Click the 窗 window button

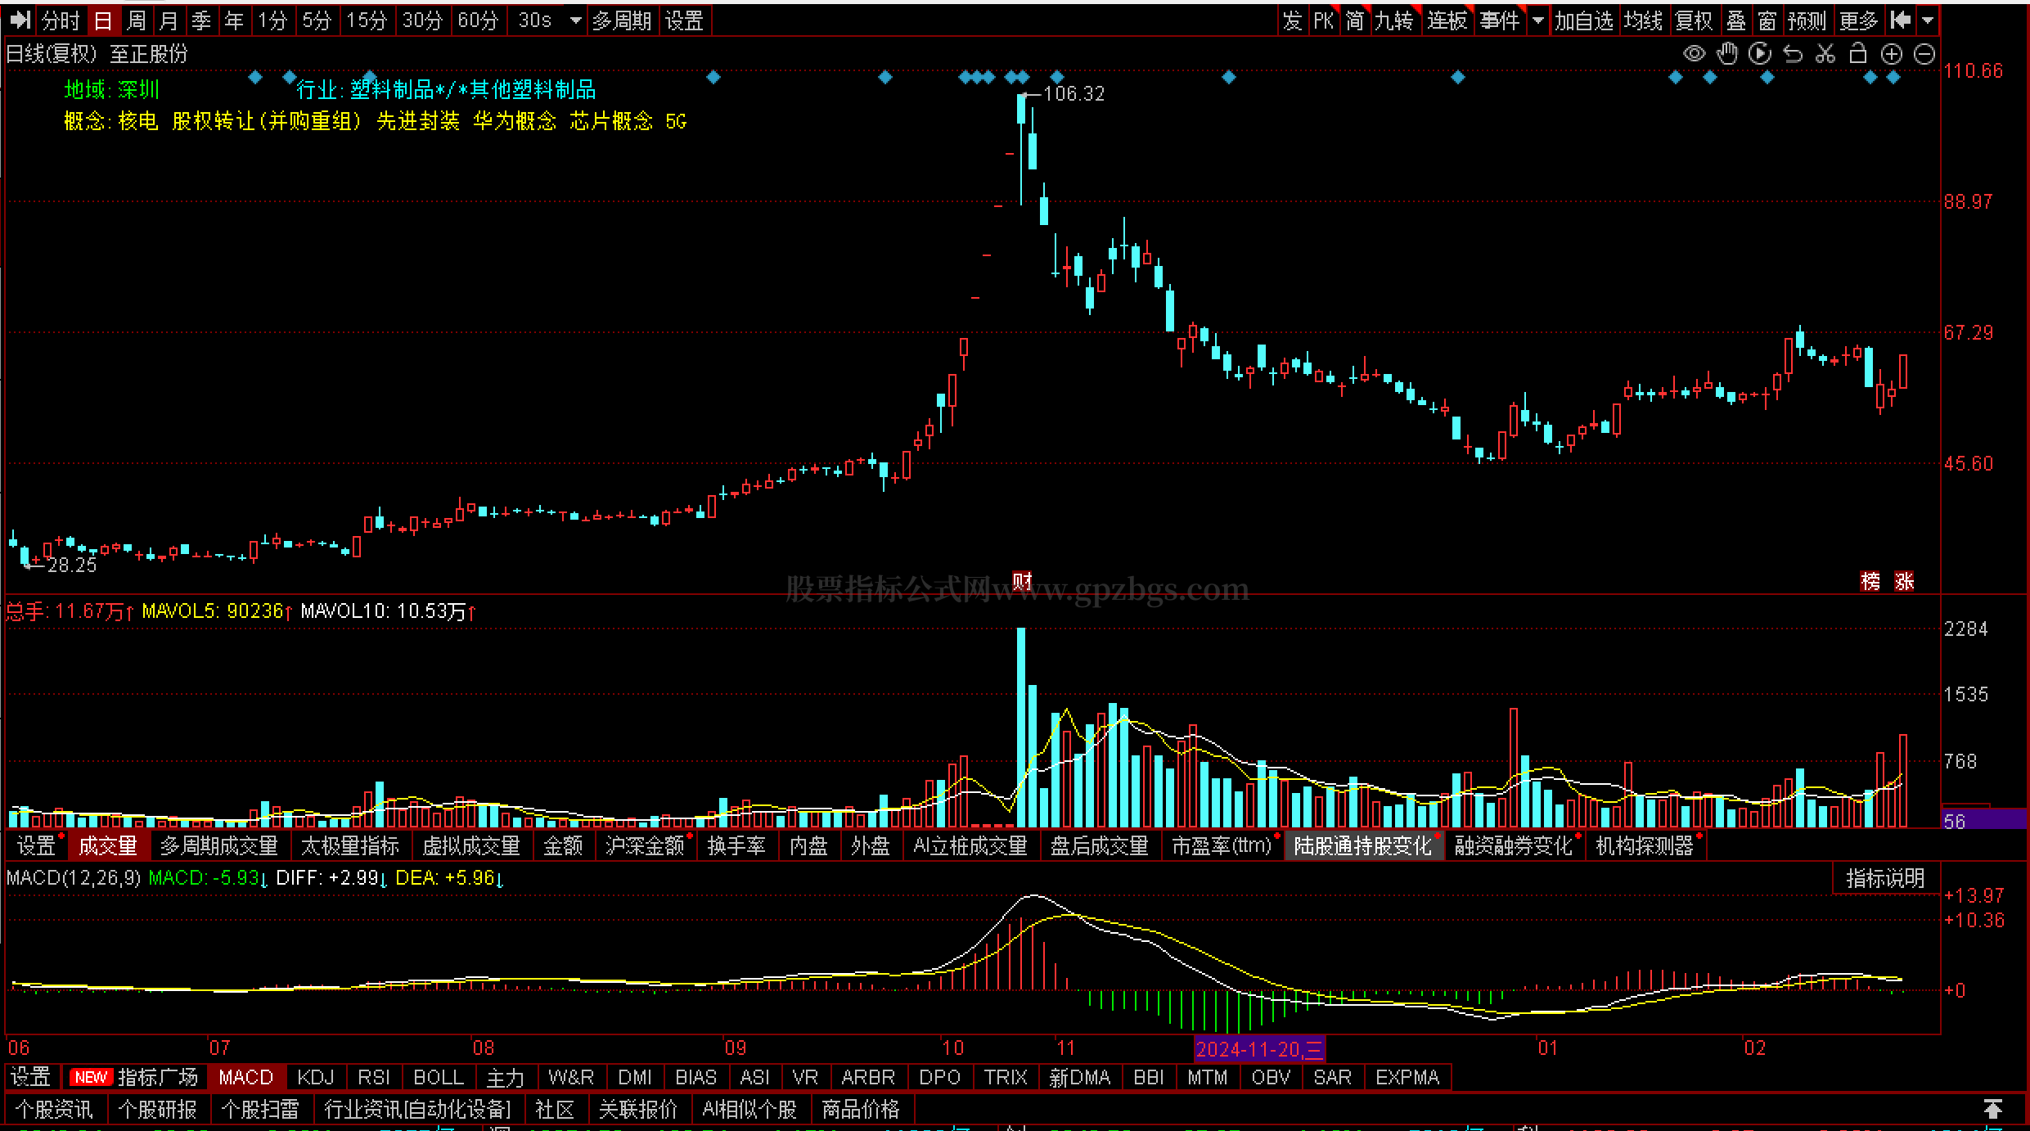click(x=1767, y=20)
